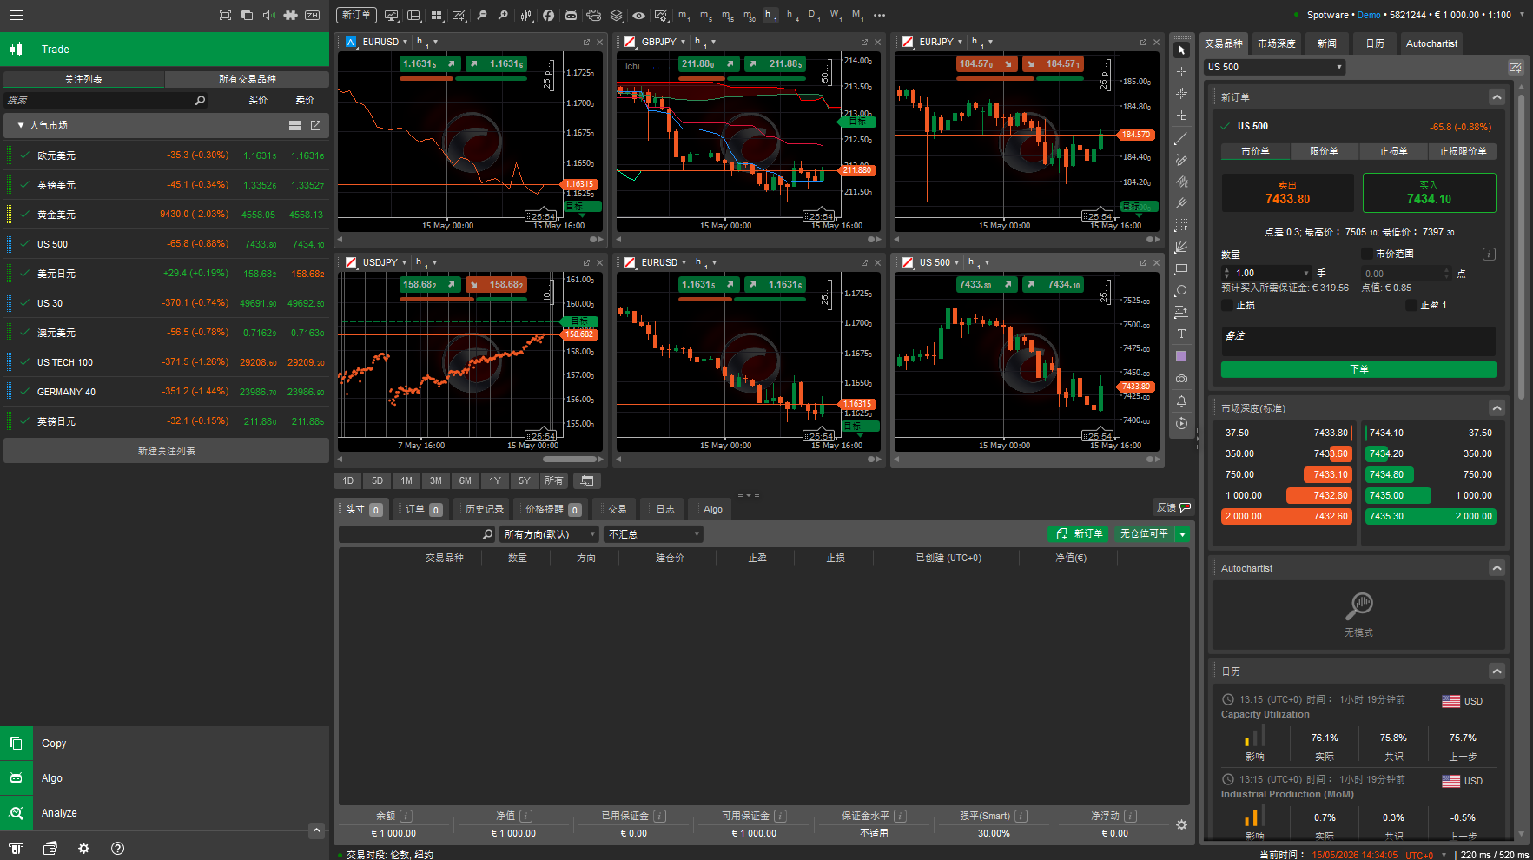
Task: Toggle fullscreen mode icon in top bar
Action: tap(226, 15)
